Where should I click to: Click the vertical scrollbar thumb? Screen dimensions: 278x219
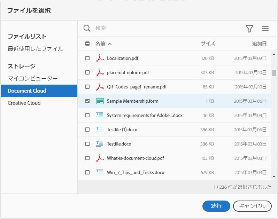pyautogui.click(x=274, y=73)
